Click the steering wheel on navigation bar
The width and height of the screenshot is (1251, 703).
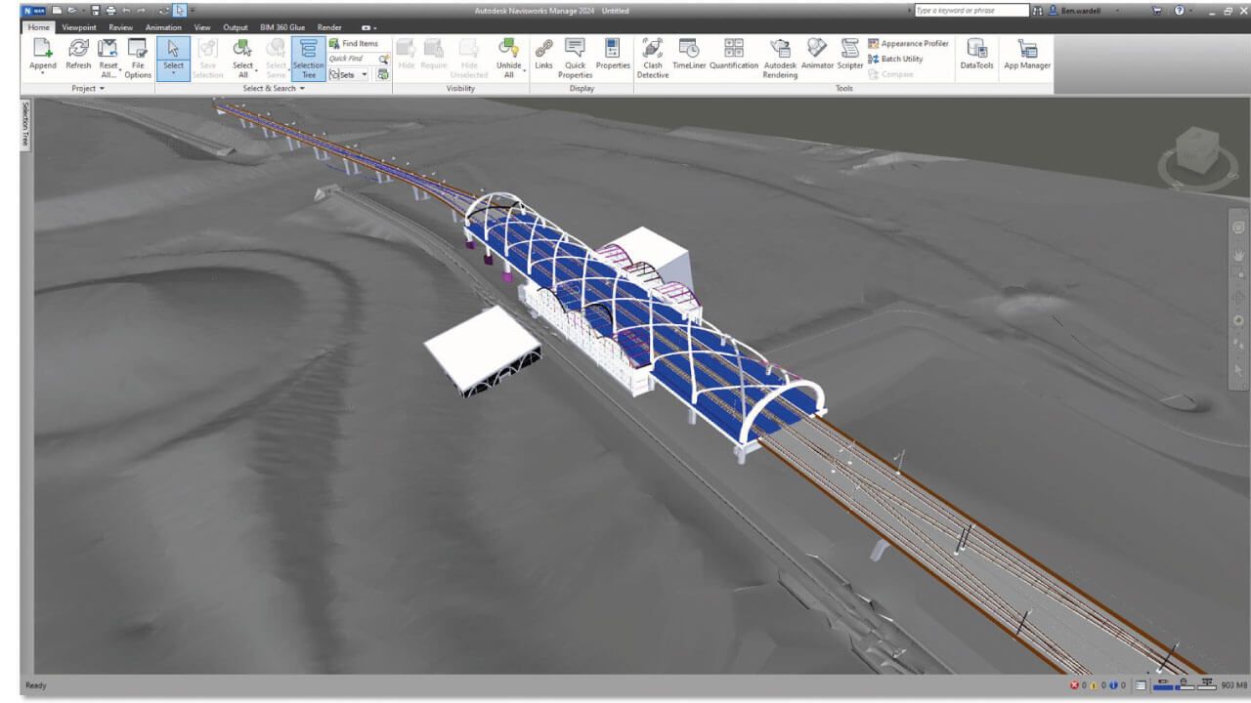click(1238, 227)
